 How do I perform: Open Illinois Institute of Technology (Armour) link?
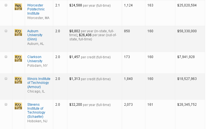[x=38, y=83]
